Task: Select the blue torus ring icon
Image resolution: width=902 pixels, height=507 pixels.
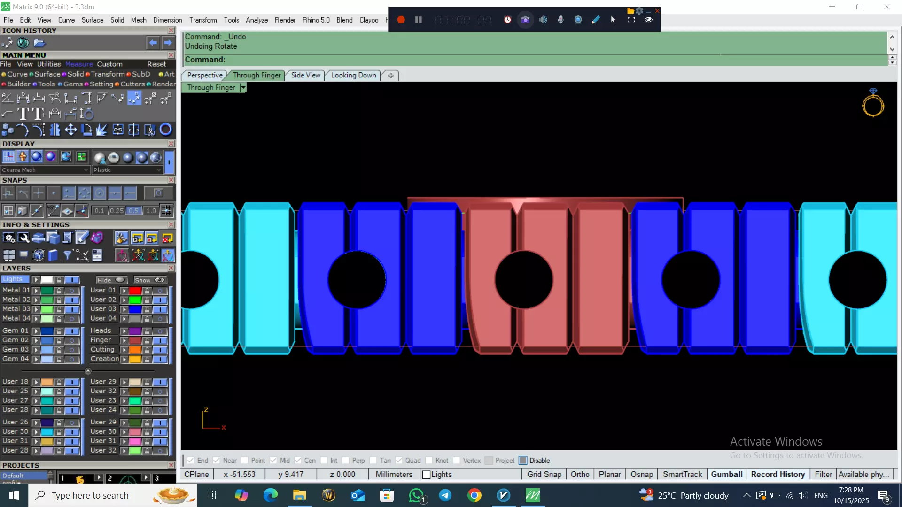Action: click(x=165, y=130)
